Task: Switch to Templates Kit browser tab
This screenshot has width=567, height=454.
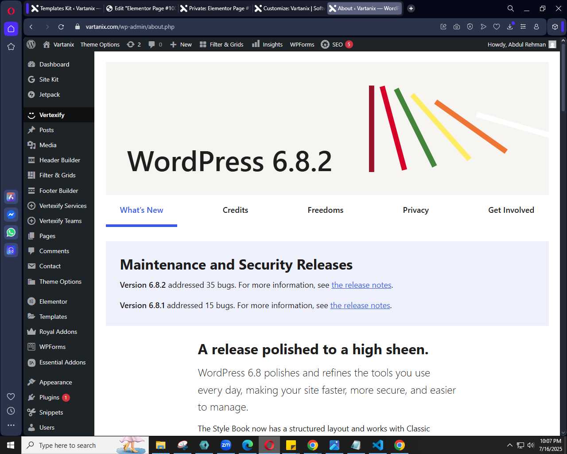Action: (66, 8)
